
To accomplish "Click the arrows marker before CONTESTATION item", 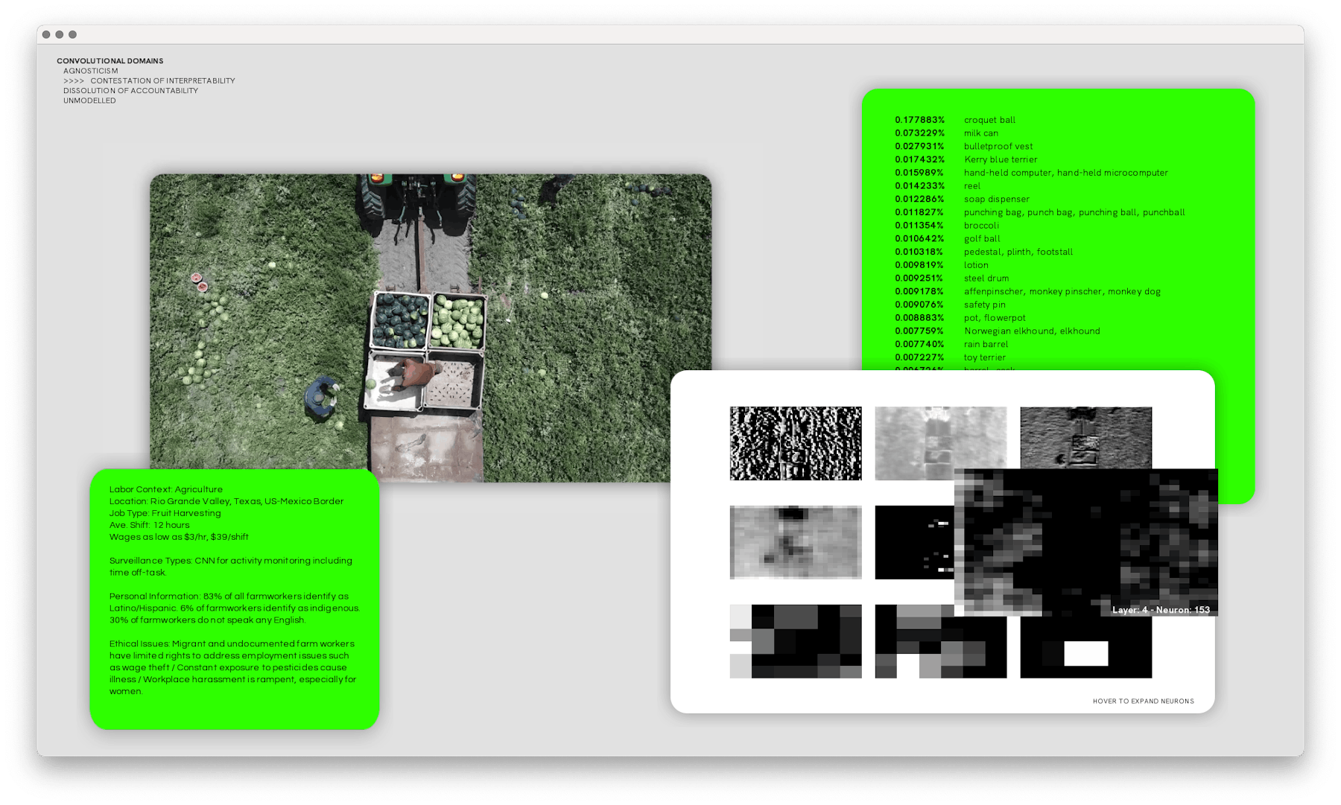I will coord(73,80).
